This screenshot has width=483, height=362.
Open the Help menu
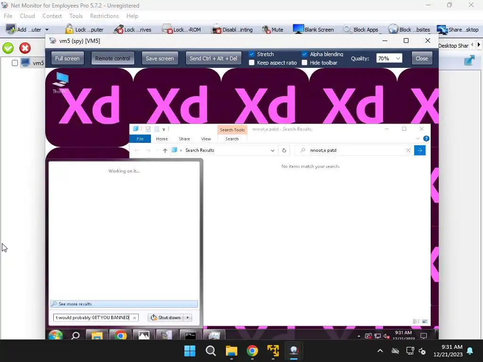point(132,16)
